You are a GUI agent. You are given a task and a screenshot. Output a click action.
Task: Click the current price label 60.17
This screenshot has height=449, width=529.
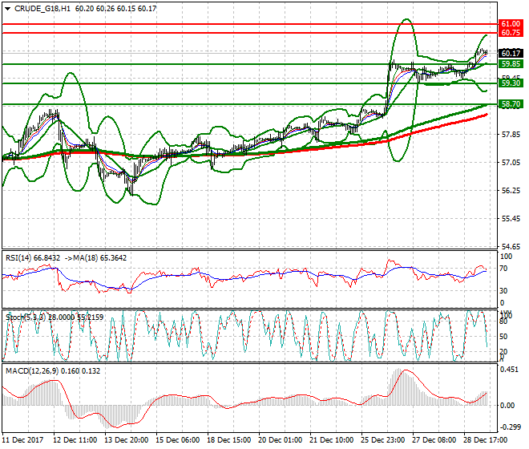[511, 54]
